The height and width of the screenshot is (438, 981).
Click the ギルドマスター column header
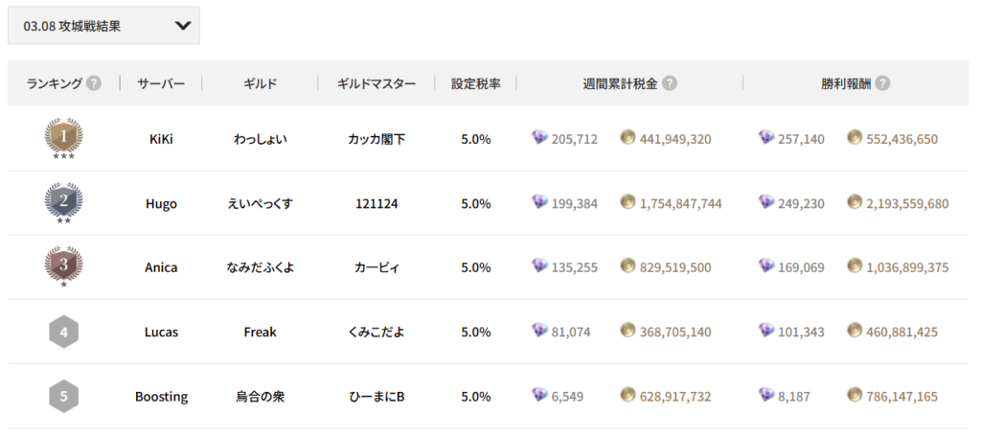[376, 83]
